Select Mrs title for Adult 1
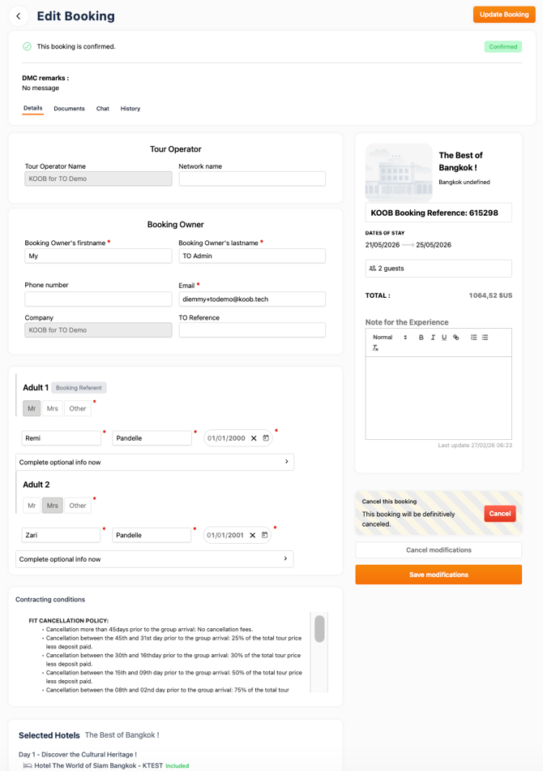Screen dimensions: 543x771 (x=53, y=408)
